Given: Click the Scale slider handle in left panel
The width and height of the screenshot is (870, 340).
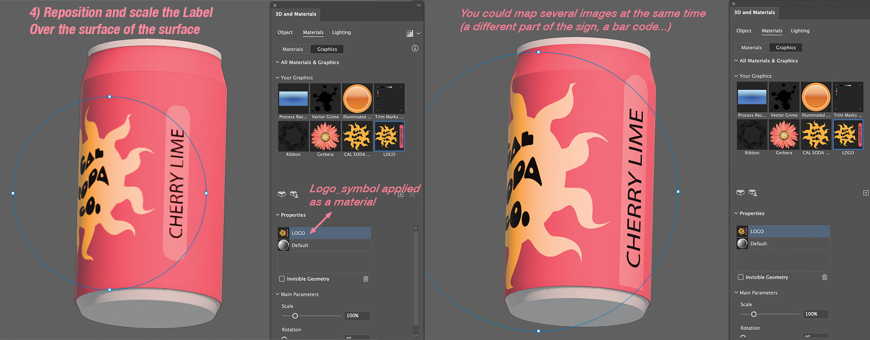Looking at the screenshot, I should (295, 316).
